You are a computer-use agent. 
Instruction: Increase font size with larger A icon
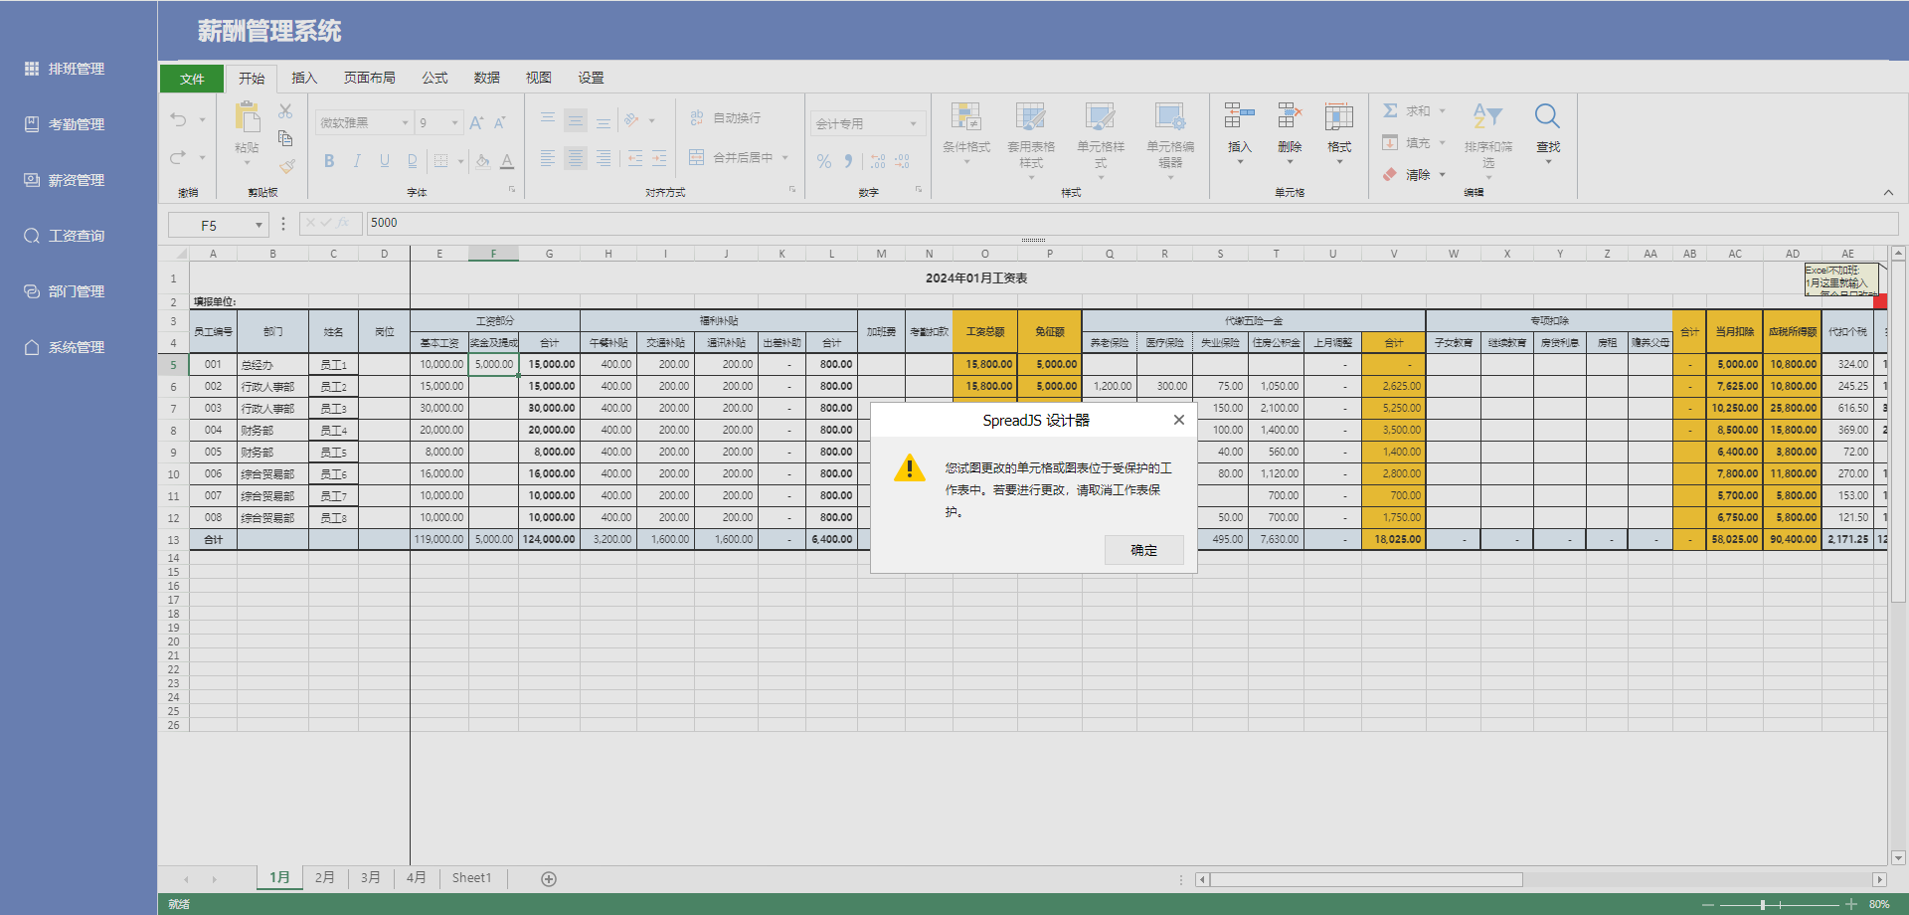click(476, 122)
